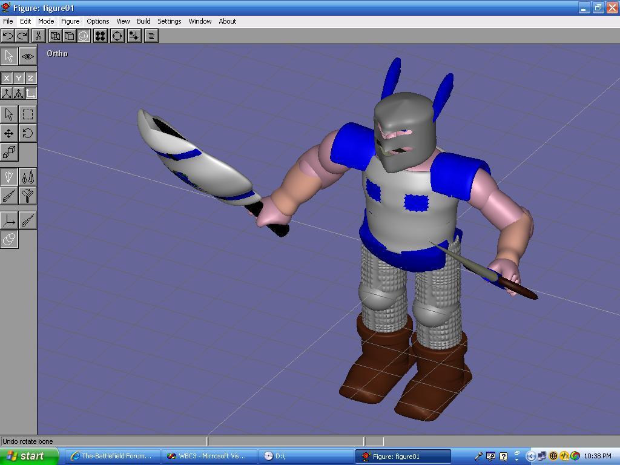620x465 pixels.
Task: Toggle the white overlapping-blobs skin icon
Action: point(8,239)
